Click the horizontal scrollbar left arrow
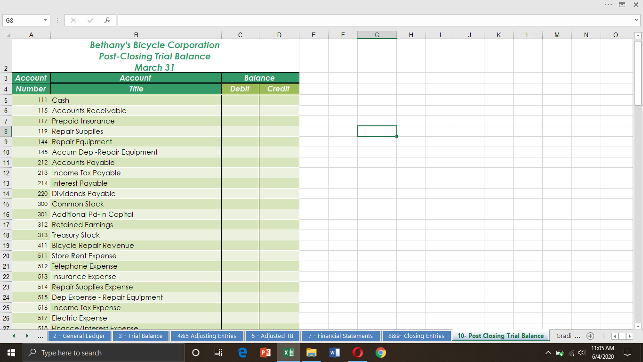 [x=614, y=336]
